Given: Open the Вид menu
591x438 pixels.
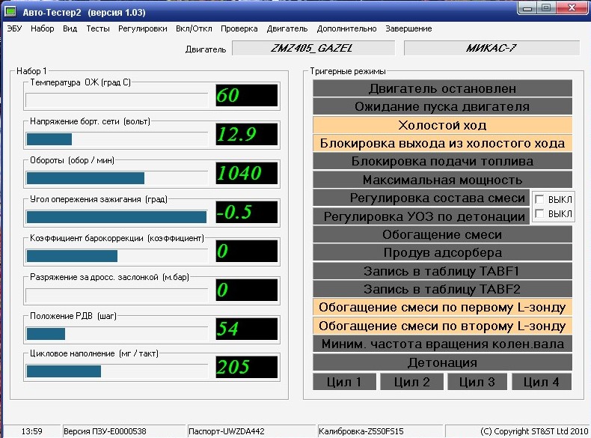Looking at the screenshot, I should 70,28.
